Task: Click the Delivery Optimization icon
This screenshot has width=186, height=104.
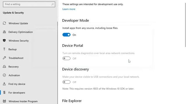Action: (4, 32)
